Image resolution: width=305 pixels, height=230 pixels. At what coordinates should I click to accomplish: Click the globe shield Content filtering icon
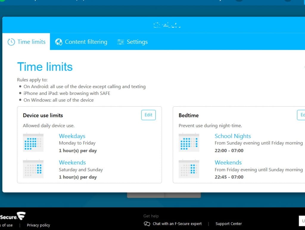tap(59, 42)
